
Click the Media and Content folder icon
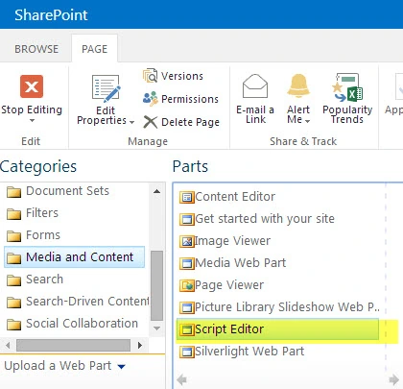coord(13,258)
